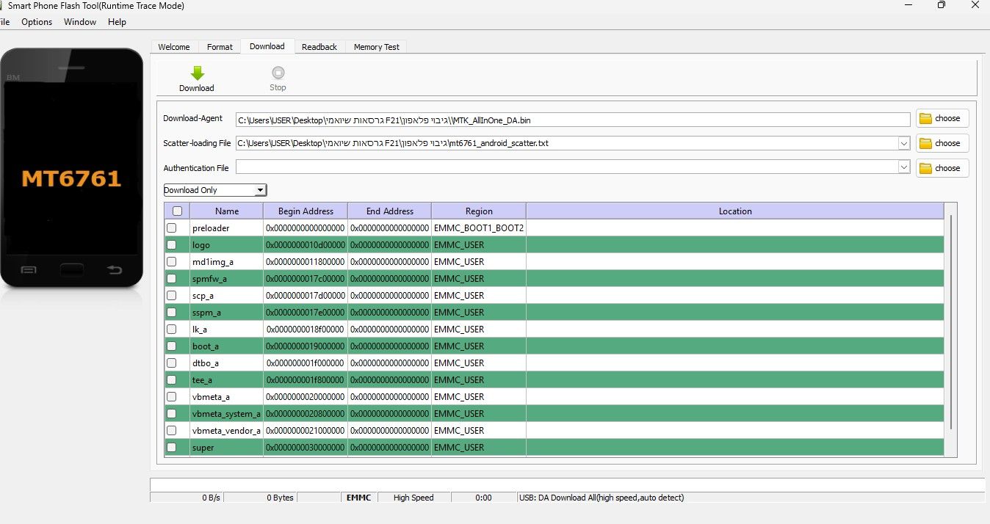
Task: Click the Name column header
Action: 226,211
